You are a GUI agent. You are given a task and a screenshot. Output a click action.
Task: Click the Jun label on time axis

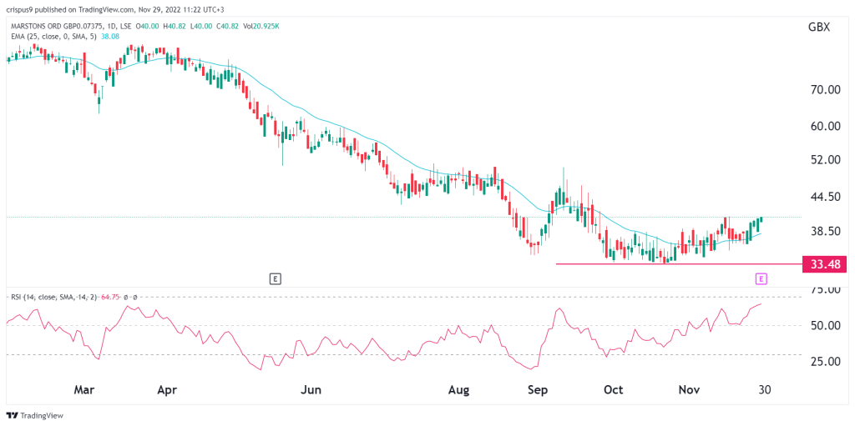pos(311,390)
